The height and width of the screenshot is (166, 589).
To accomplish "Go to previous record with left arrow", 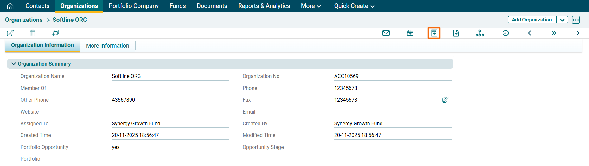I will coord(529,33).
